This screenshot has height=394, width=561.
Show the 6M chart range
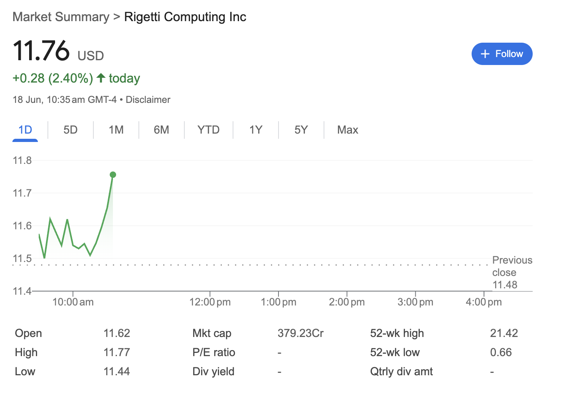click(x=162, y=130)
